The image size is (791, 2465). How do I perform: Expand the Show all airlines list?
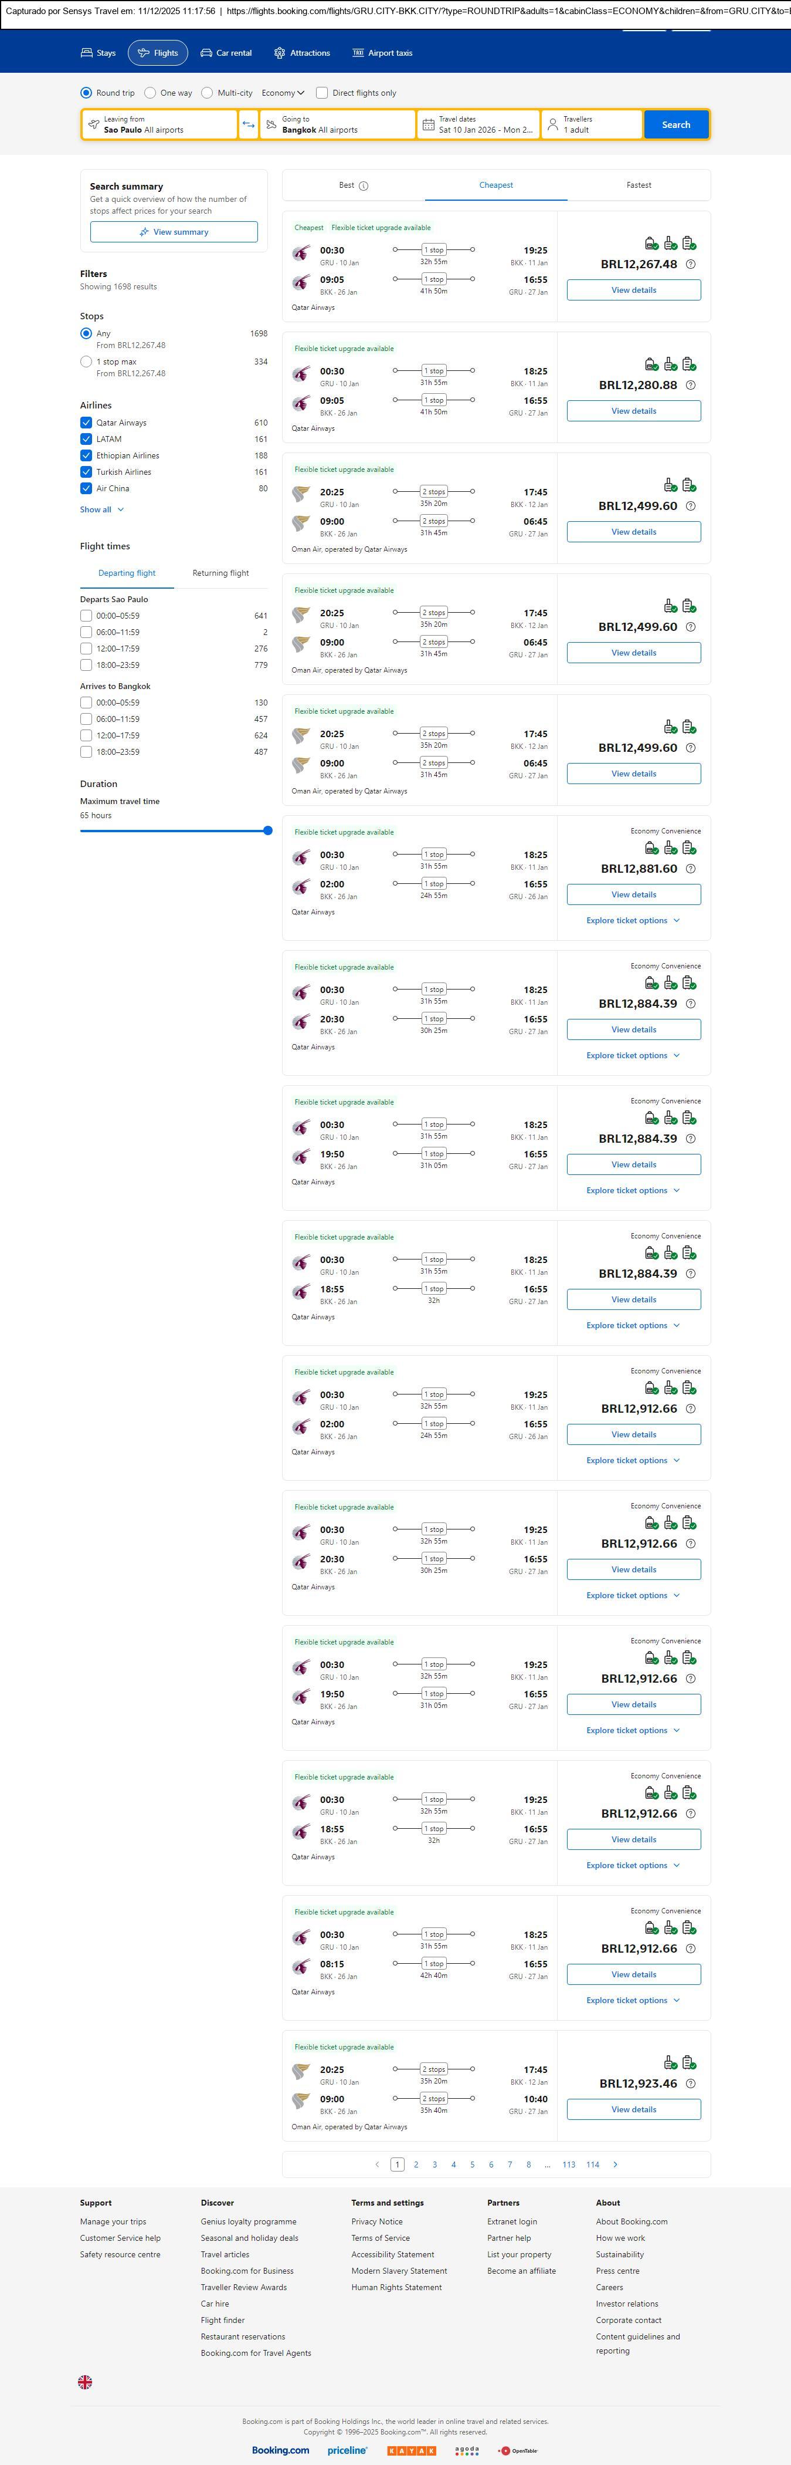tap(101, 509)
